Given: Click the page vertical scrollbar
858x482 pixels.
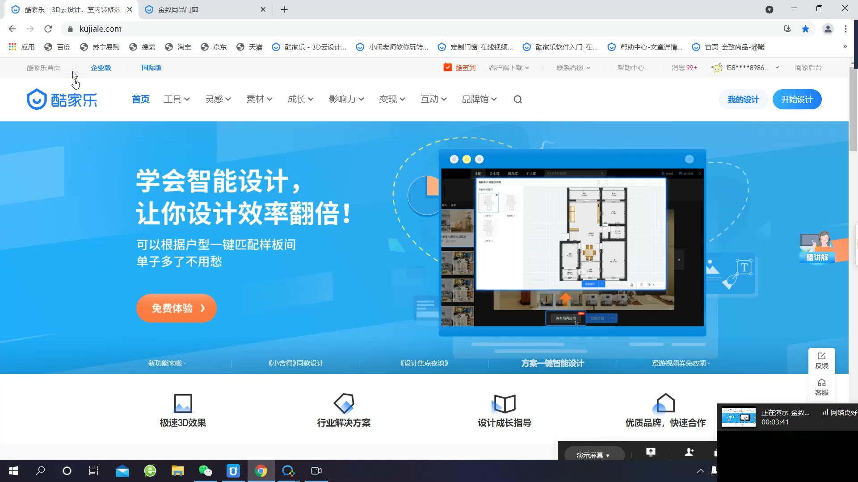Looking at the screenshot, I should click(853, 109).
